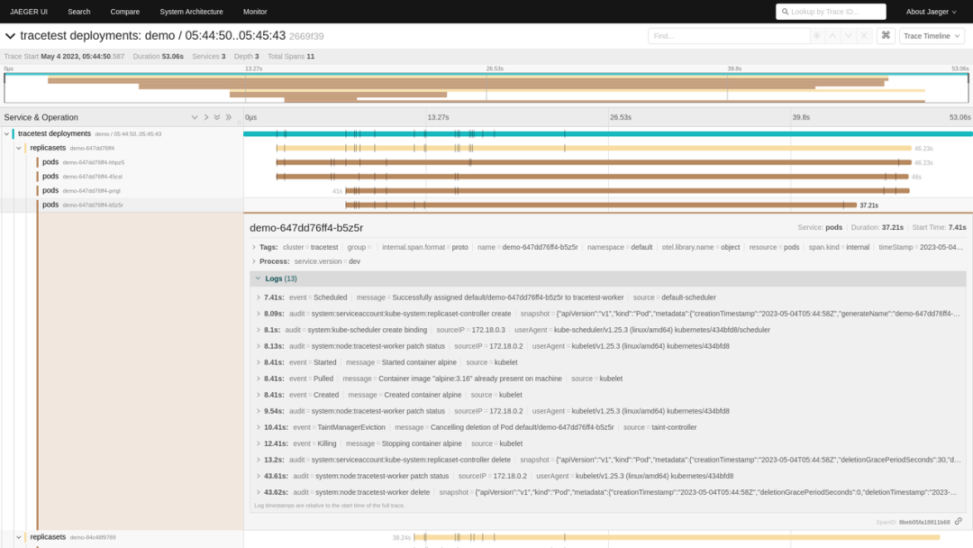
Task: Click the expand-all double chevron icon
Action: [x=217, y=117]
